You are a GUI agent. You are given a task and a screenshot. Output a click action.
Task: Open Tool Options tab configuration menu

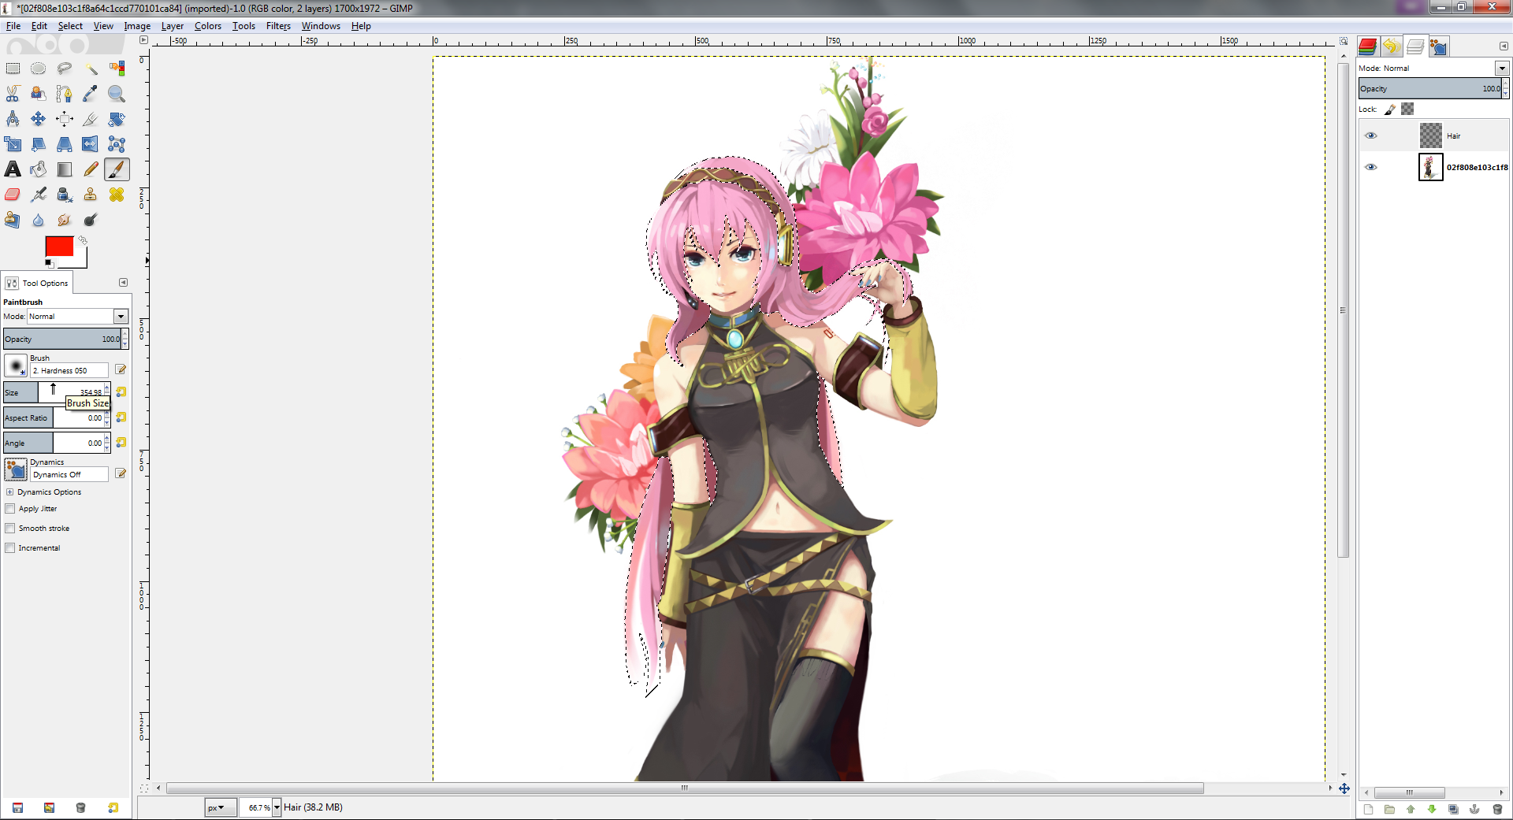click(123, 282)
